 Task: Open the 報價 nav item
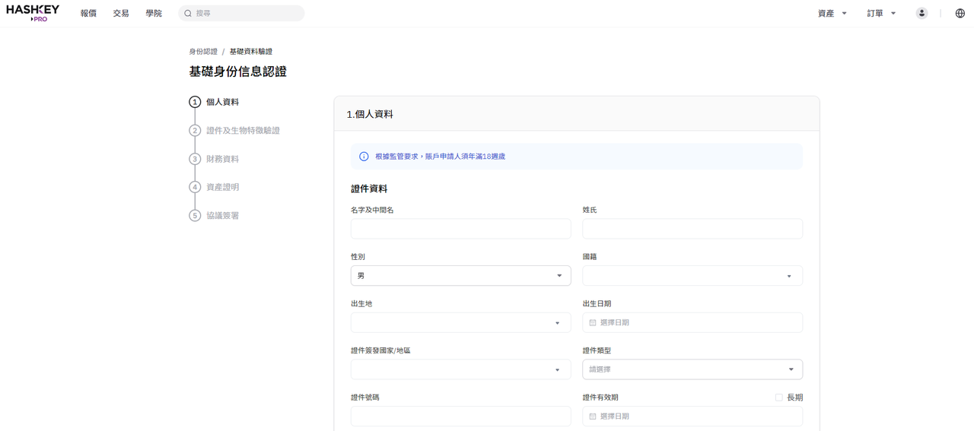(88, 14)
